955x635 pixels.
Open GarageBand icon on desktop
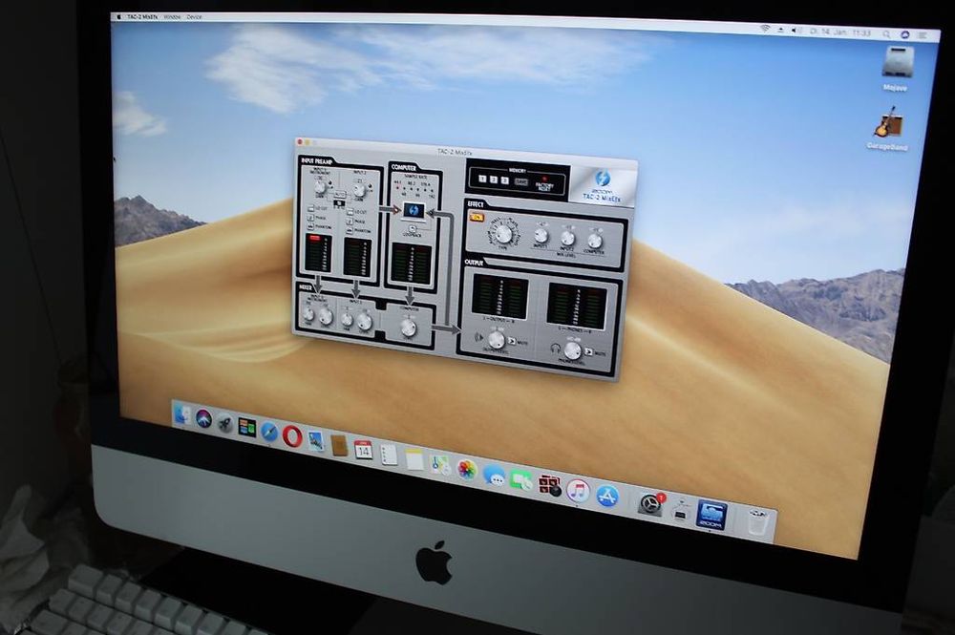(888, 122)
